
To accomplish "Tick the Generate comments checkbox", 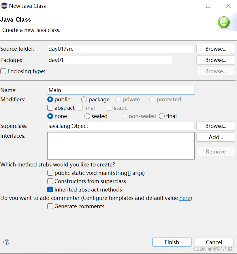I will [50, 206].
